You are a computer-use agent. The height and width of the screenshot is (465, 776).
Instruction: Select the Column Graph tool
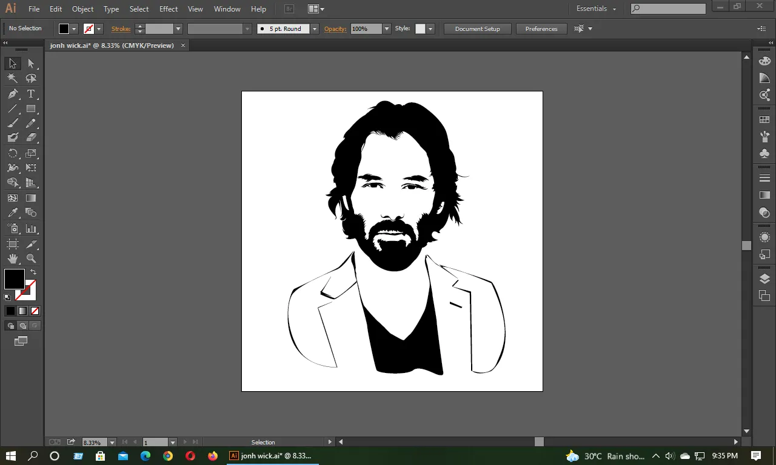pyautogui.click(x=31, y=229)
